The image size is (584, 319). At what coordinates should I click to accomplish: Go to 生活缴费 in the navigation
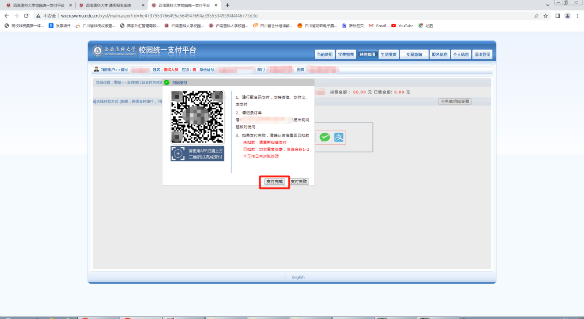[388, 54]
